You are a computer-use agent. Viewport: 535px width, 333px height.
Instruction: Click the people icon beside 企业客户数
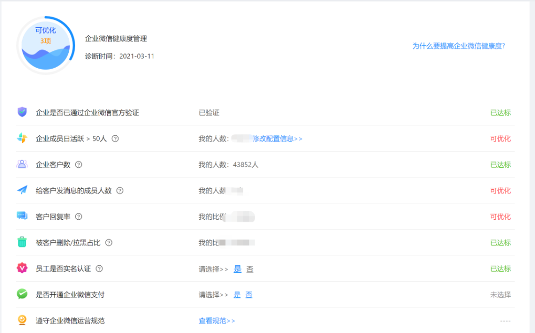22,164
